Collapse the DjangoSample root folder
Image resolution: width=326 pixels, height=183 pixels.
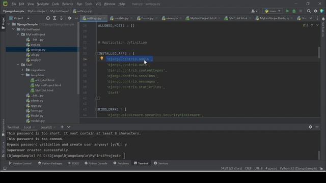coord(9,24)
